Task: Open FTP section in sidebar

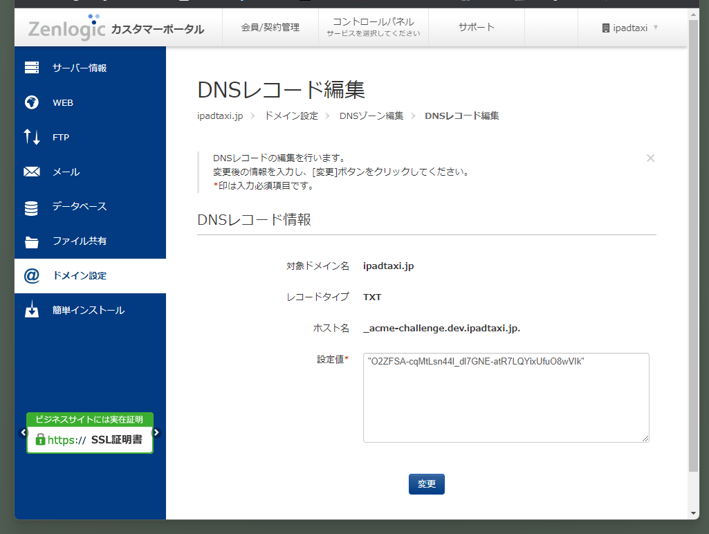Action: pos(90,137)
